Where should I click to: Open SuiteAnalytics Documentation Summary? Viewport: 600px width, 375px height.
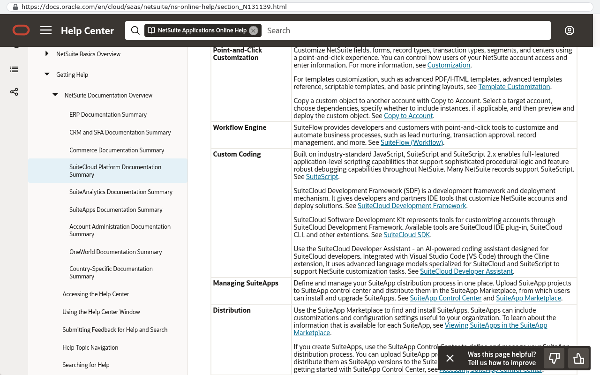pyautogui.click(x=121, y=192)
